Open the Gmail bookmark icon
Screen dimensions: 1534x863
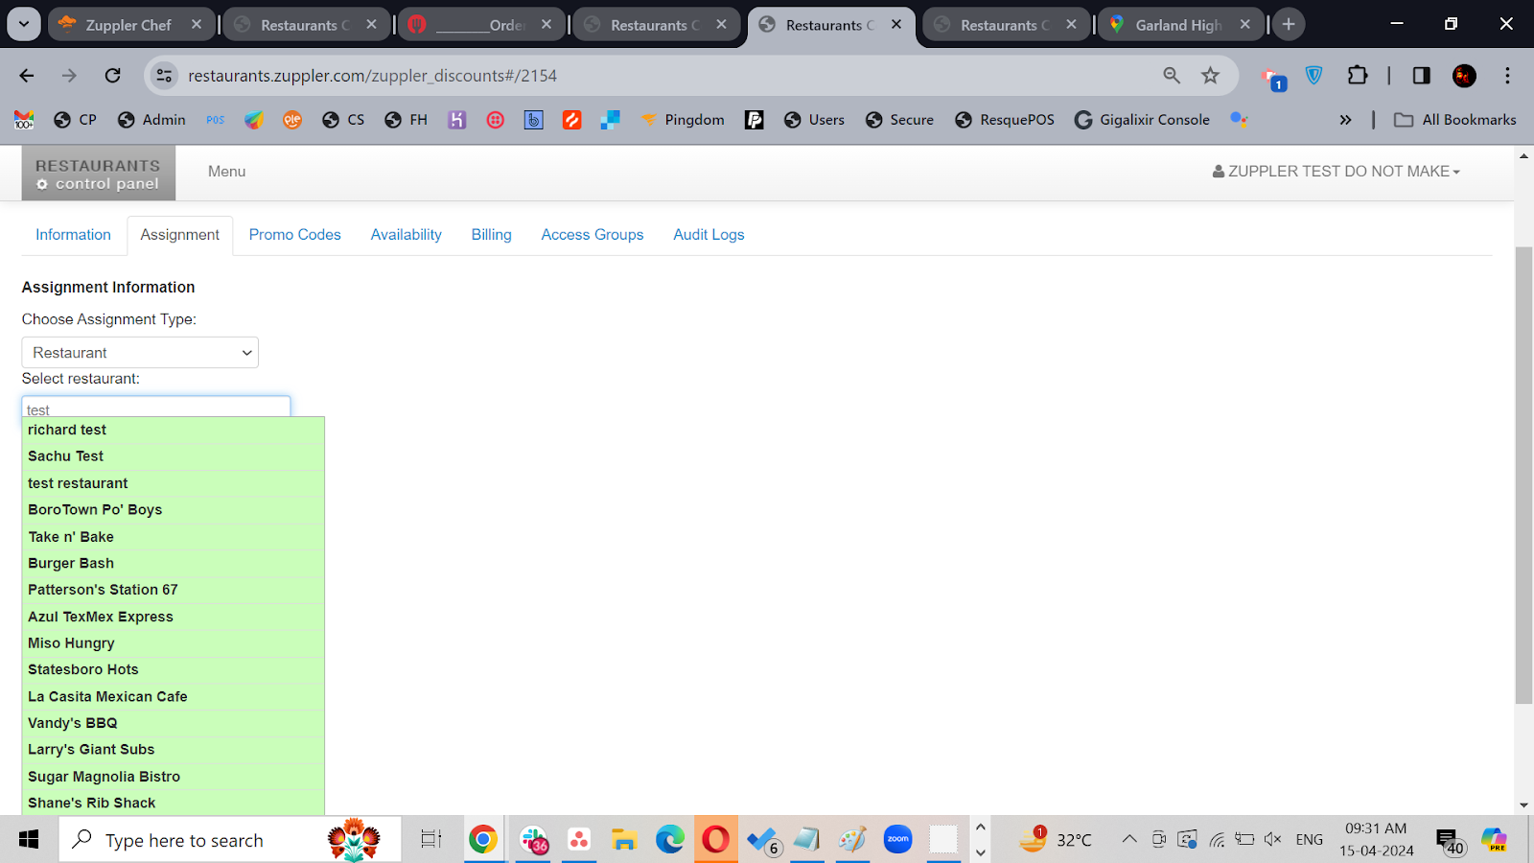point(24,120)
